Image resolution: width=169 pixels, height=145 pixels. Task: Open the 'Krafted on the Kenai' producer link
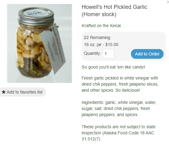[101, 26]
